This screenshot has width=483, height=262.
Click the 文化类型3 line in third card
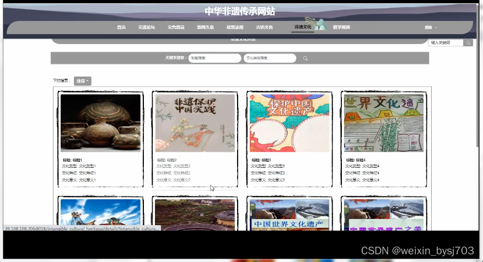pyautogui.click(x=267, y=166)
